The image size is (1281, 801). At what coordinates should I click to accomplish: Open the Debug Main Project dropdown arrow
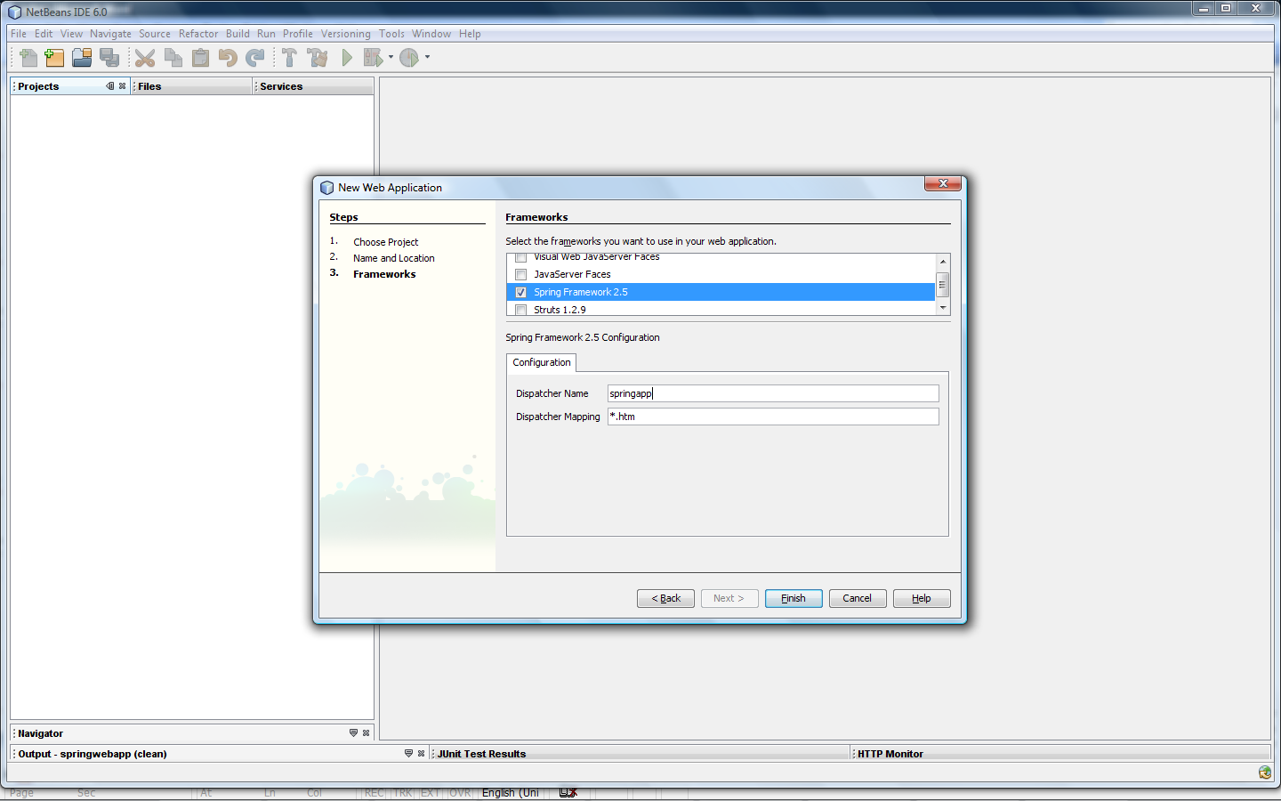coord(391,58)
